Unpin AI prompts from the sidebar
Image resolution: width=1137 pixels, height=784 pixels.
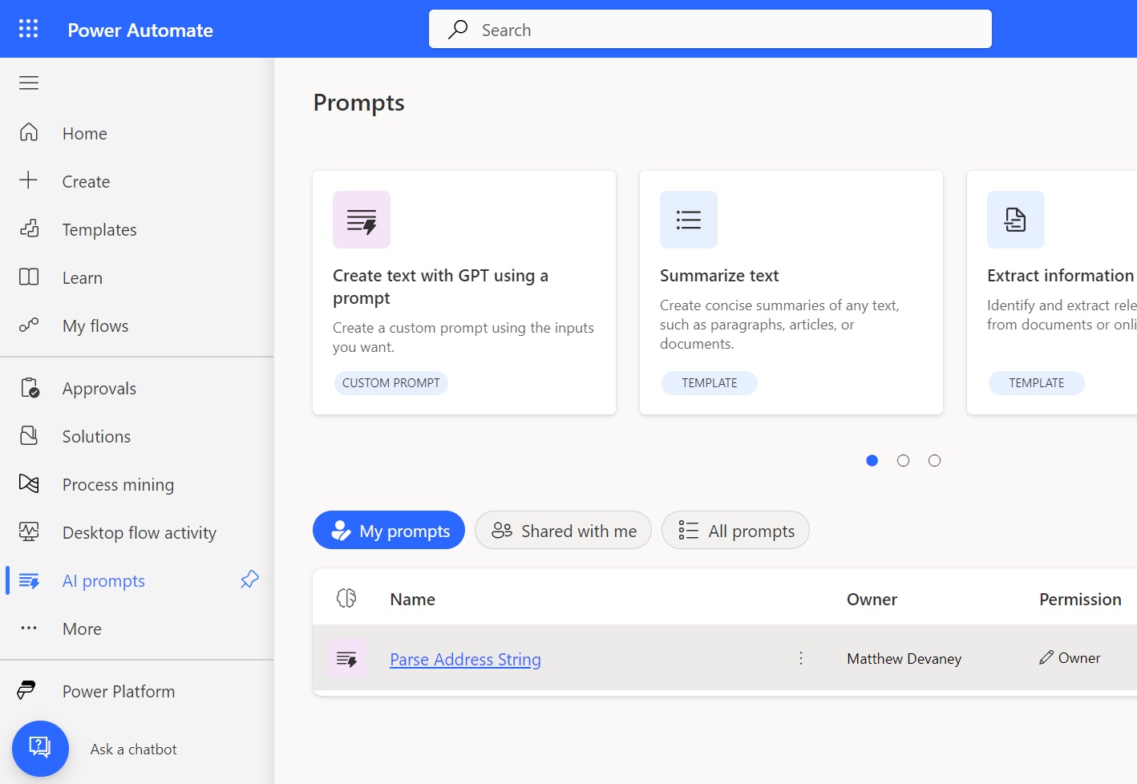tap(249, 580)
